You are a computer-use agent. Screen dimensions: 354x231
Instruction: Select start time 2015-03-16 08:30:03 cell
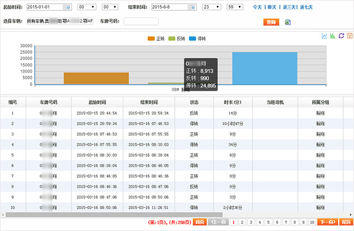97,155
